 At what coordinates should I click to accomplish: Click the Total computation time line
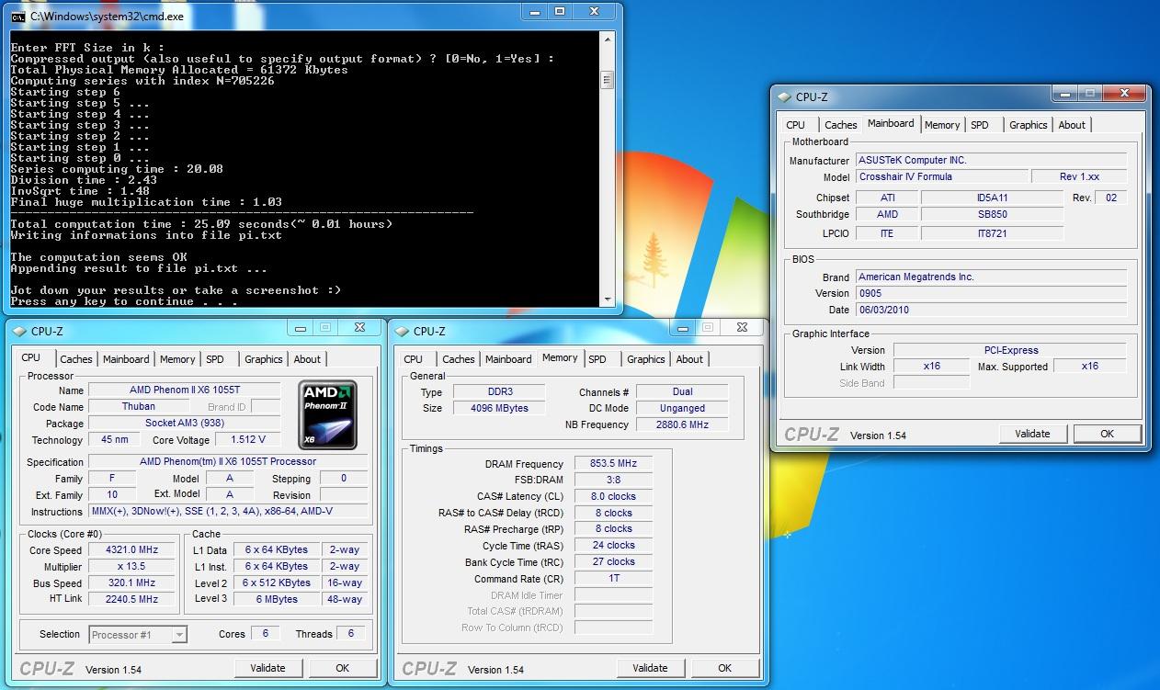201,224
